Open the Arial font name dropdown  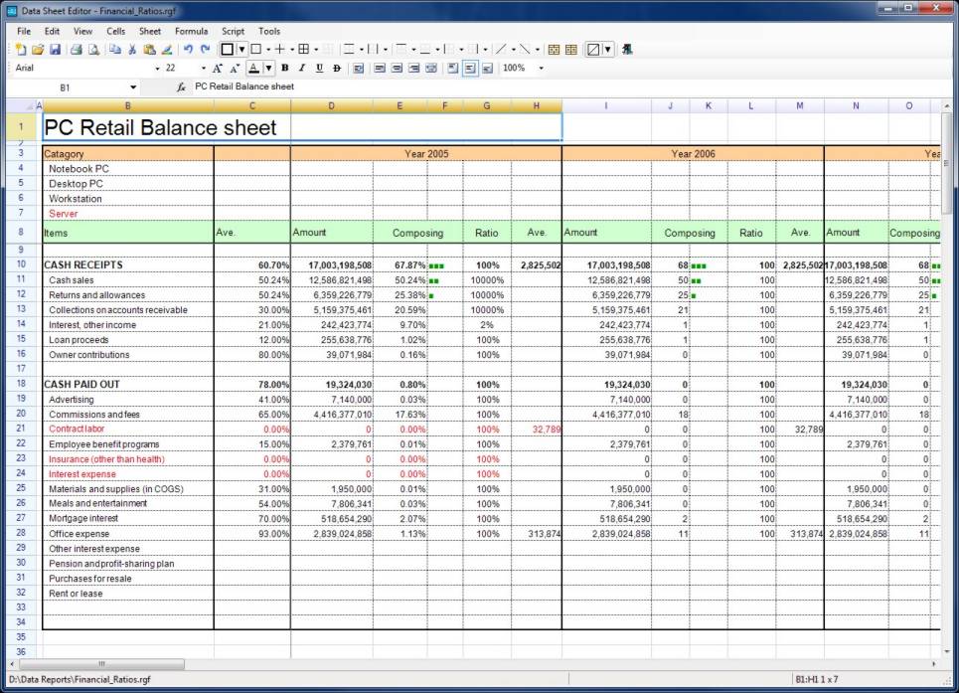point(157,69)
